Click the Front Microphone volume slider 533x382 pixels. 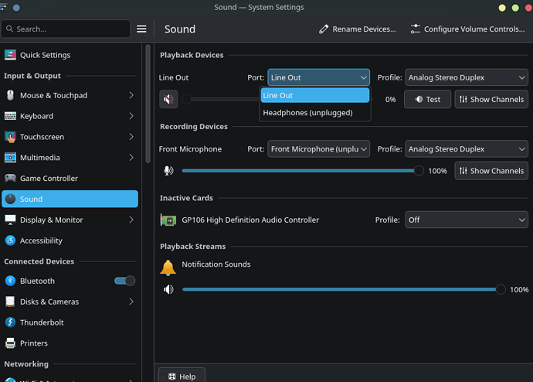click(x=301, y=171)
